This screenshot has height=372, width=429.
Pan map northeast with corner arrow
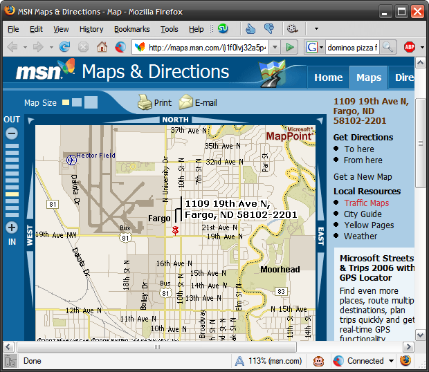tap(320, 120)
